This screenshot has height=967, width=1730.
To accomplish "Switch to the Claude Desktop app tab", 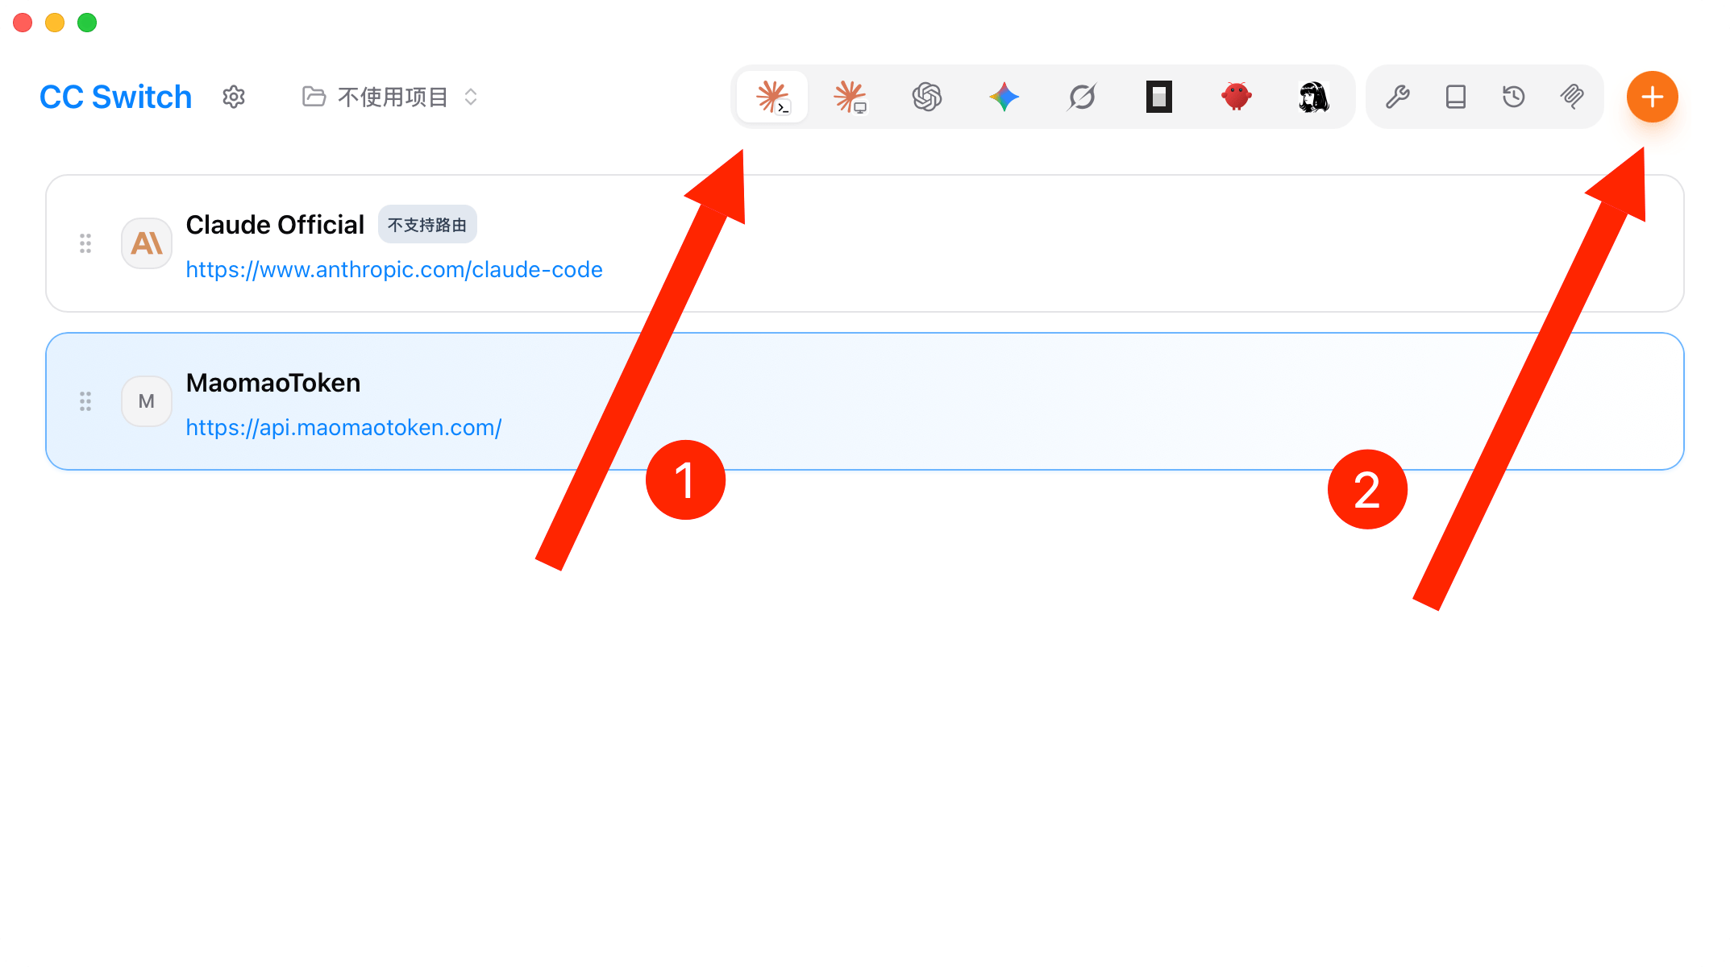I will (850, 98).
